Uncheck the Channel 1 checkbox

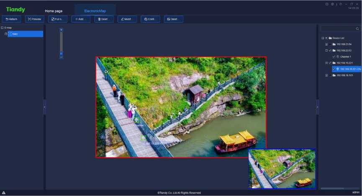point(334,56)
